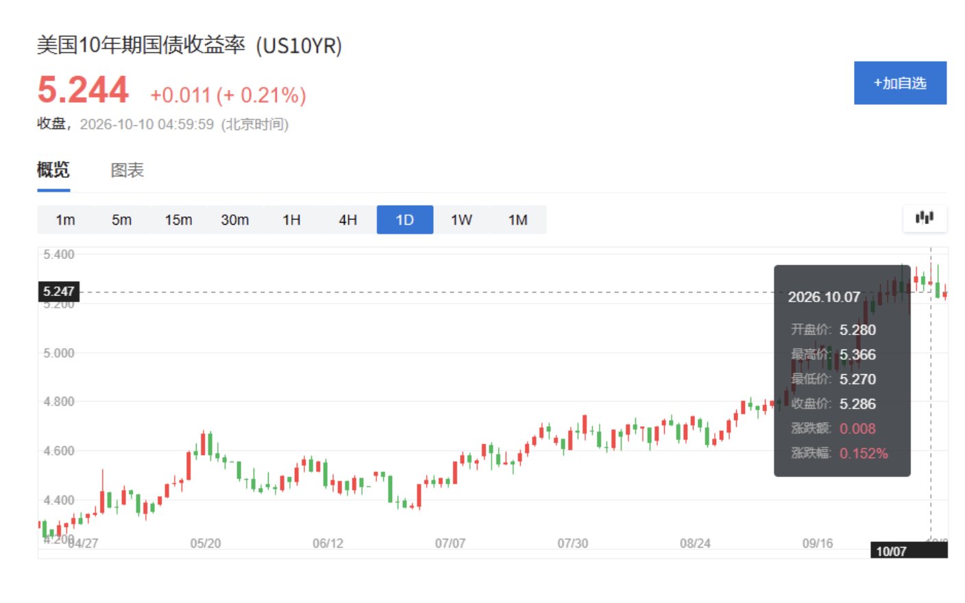
Task: Switch to 1M monthly interval
Action: pos(518,220)
